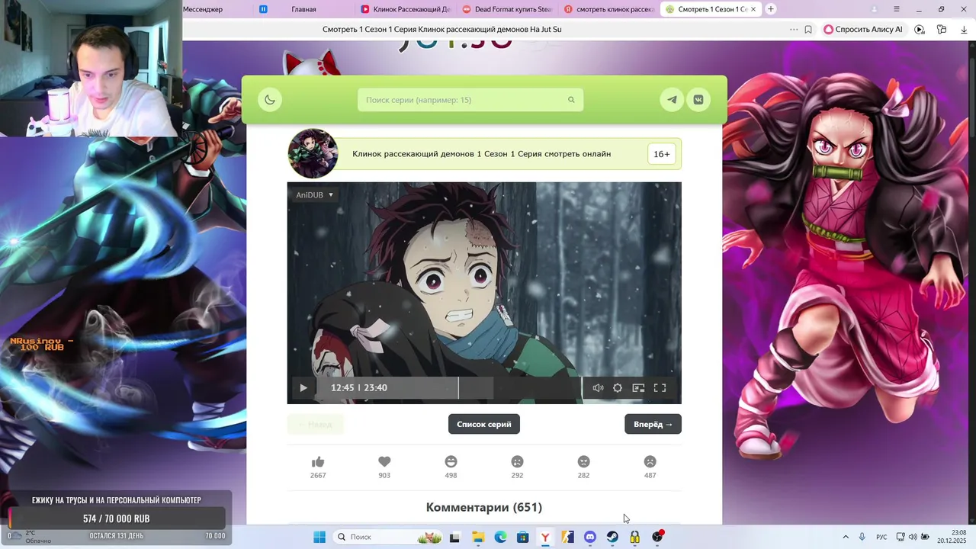Open File Explorer from taskbar
This screenshot has width=976, height=549.
[x=478, y=538]
